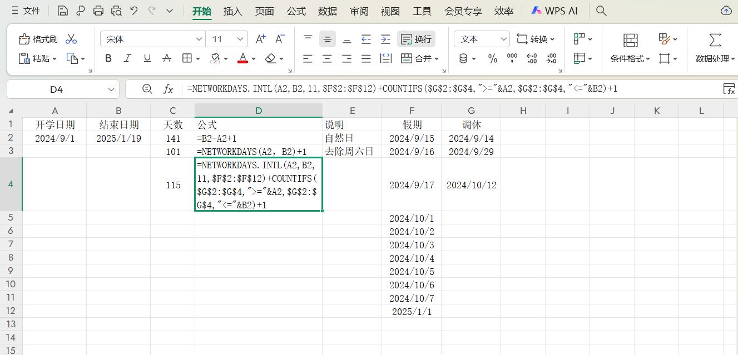Switch to the 插入 ribbon tab
This screenshot has width=738, height=355.
coord(232,11)
